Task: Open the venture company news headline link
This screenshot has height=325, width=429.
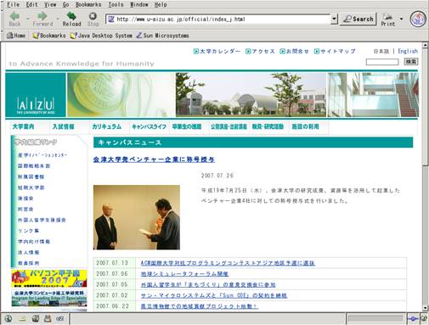Action: (x=154, y=160)
